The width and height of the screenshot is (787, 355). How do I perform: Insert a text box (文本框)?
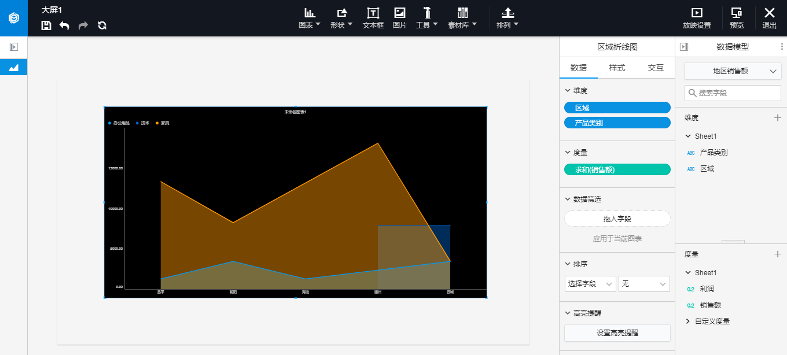(373, 18)
